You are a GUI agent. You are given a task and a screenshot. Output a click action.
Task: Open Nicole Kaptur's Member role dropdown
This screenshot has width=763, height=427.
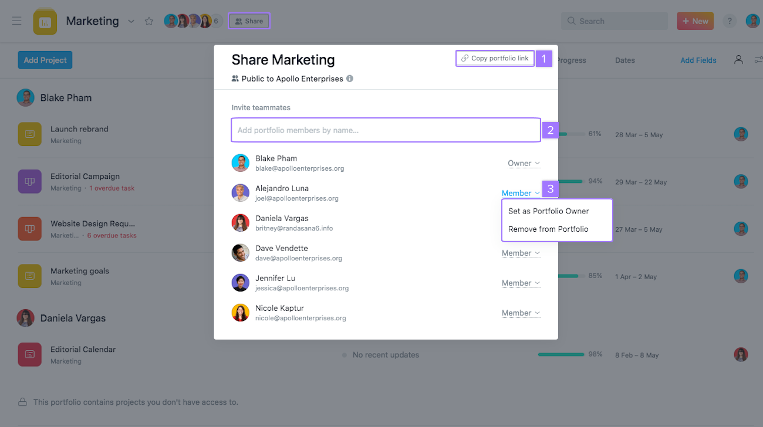pyautogui.click(x=521, y=313)
